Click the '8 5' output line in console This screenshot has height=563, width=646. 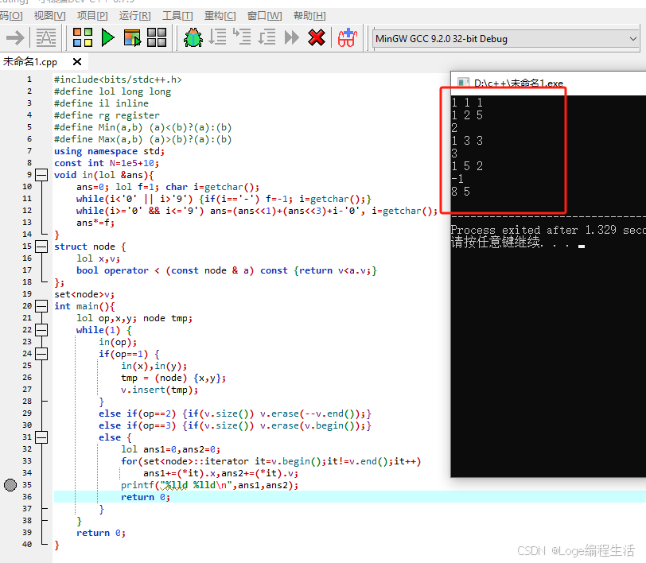461,192
